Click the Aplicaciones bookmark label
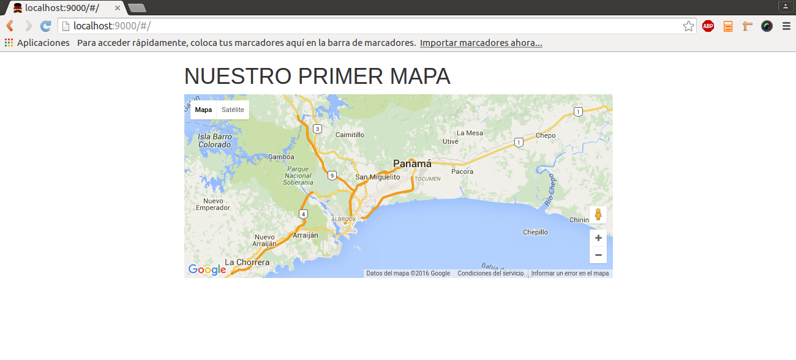 (43, 43)
